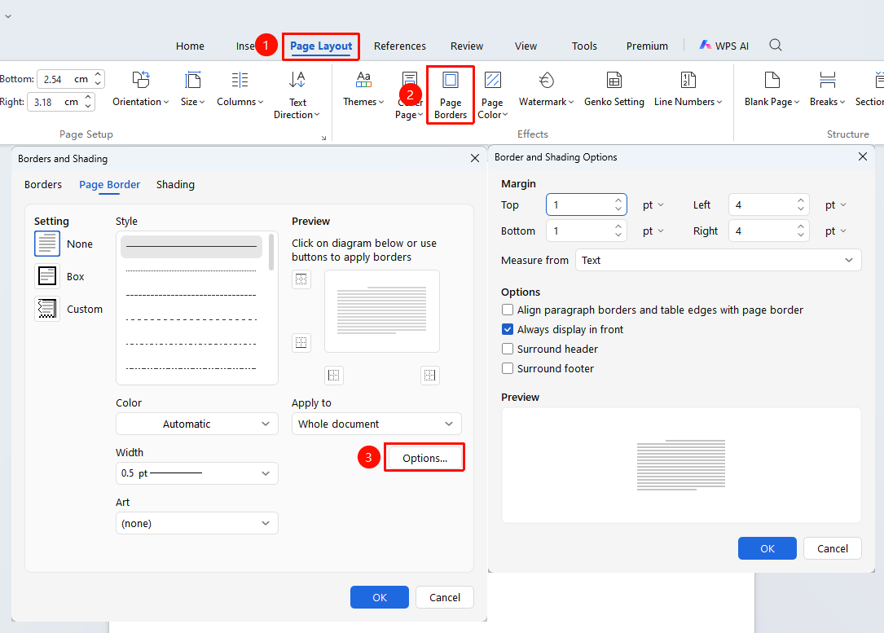Check Align paragraph borders and table edges
This screenshot has width=884, height=633.
pyautogui.click(x=508, y=310)
